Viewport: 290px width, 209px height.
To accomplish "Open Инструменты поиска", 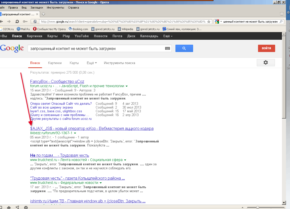I will click(x=120, y=63).
